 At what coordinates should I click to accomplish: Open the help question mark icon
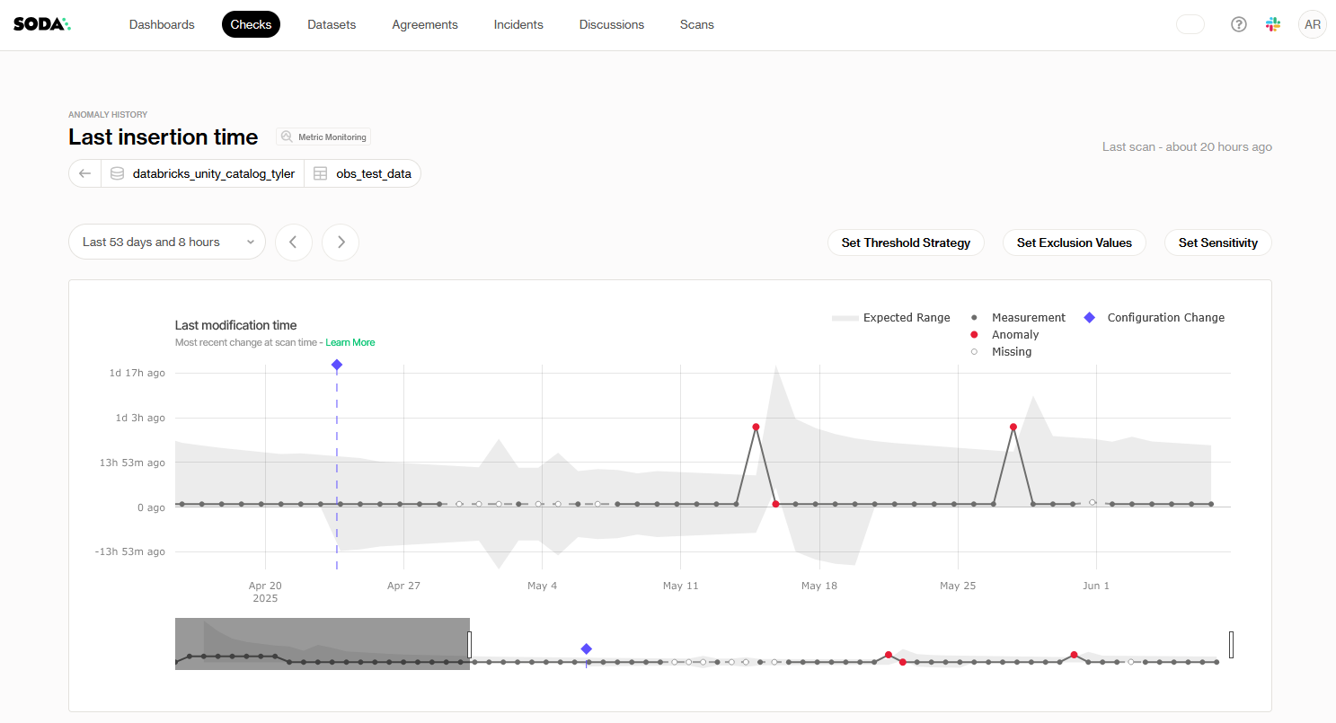coord(1239,24)
